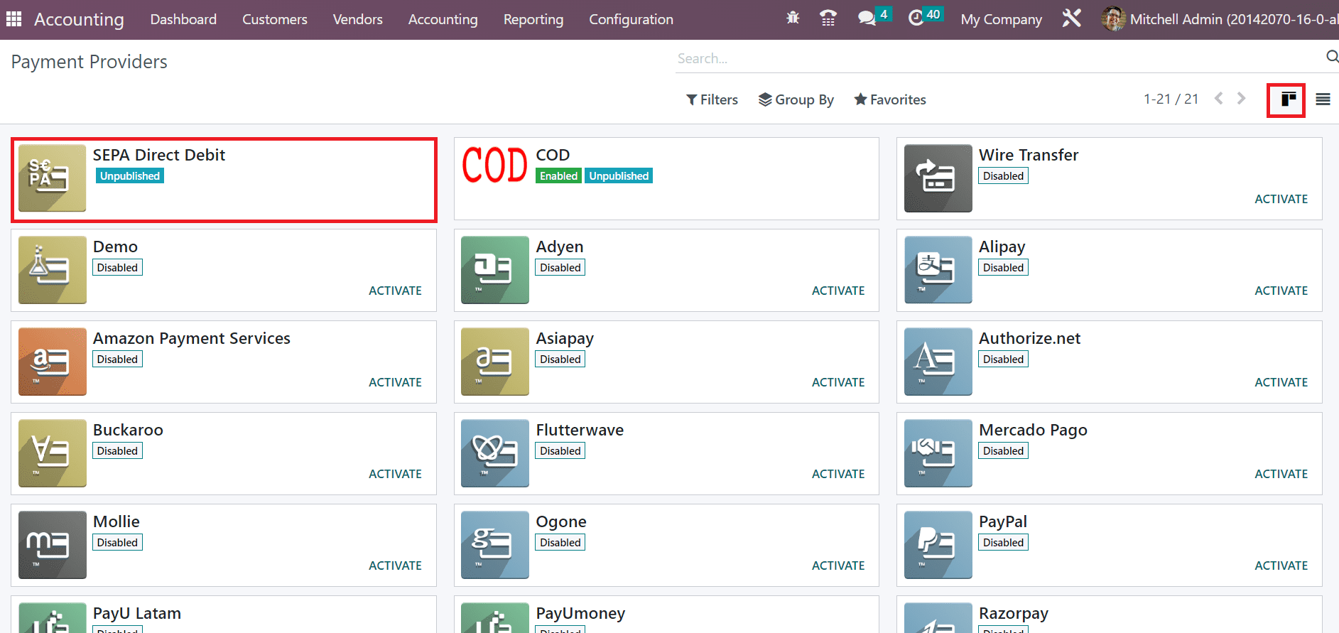Screen dimensions: 1339x633
Task: Click the Wire Transfer Disabled badge
Action: [1003, 175]
